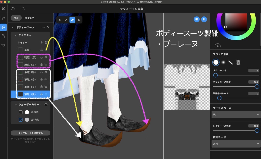Uncheck the かげ色 shader color checkbox
The height and width of the screenshot is (159, 261).
click(x=21, y=119)
